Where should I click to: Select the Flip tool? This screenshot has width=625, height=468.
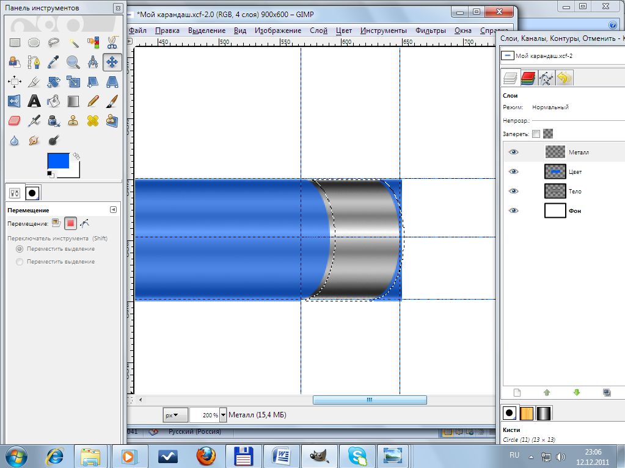point(15,101)
